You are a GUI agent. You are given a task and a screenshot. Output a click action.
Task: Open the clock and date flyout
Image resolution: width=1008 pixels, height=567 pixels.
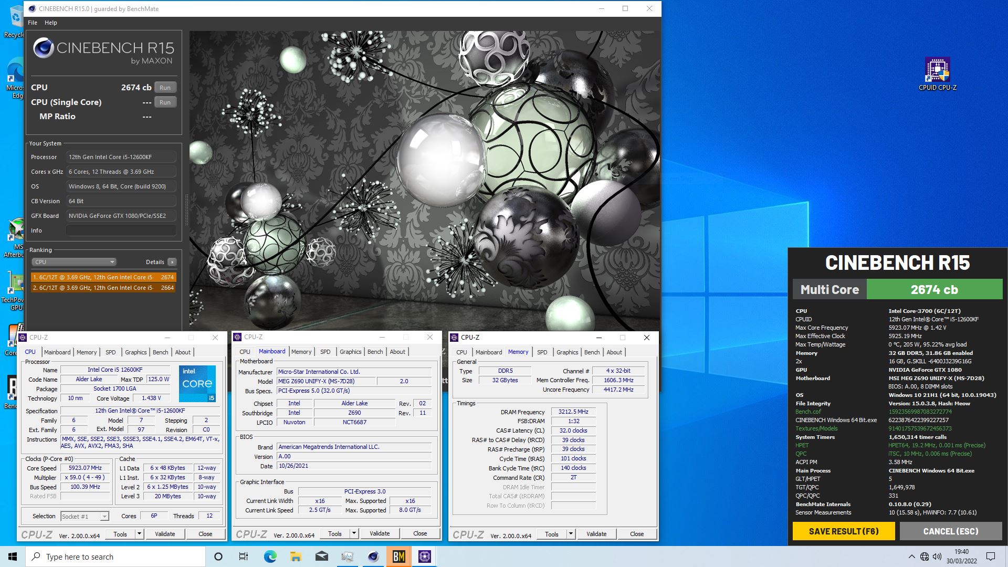pos(961,556)
